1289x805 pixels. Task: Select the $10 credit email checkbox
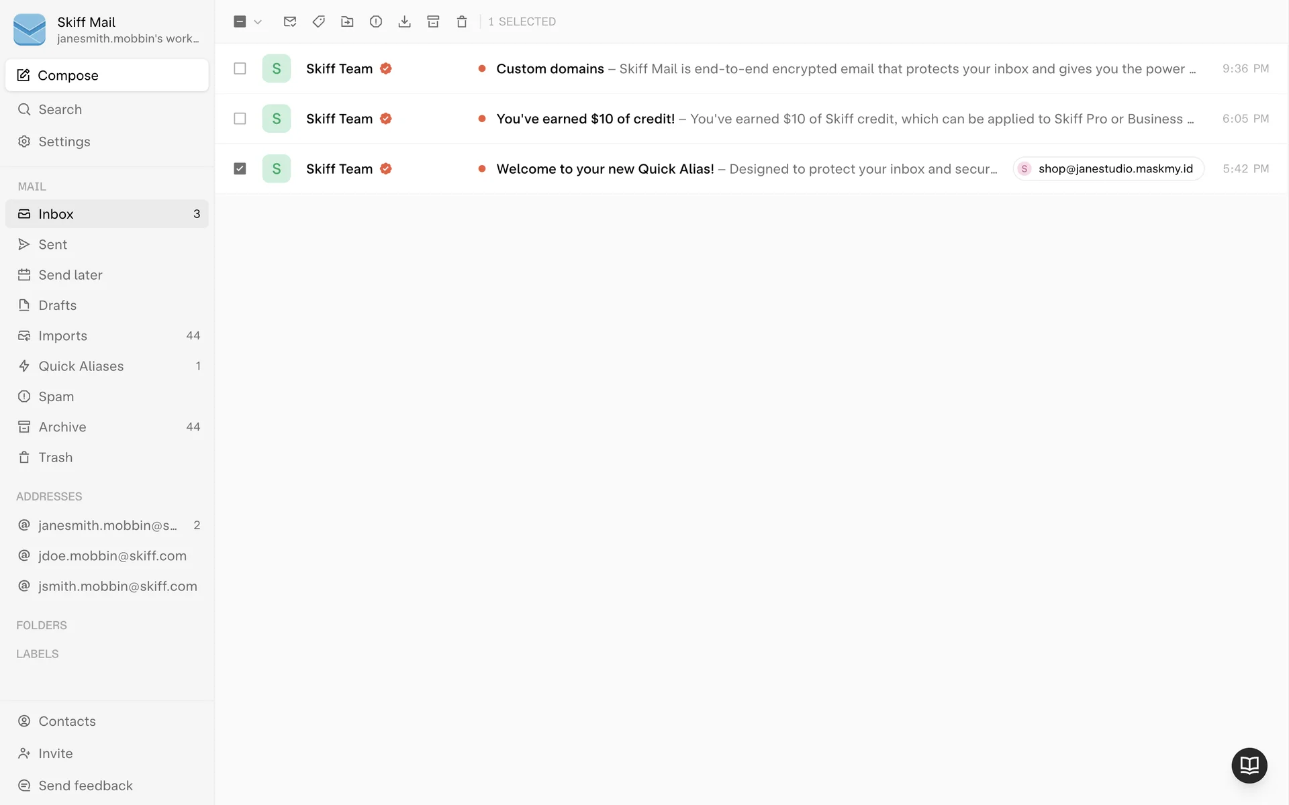point(240,119)
